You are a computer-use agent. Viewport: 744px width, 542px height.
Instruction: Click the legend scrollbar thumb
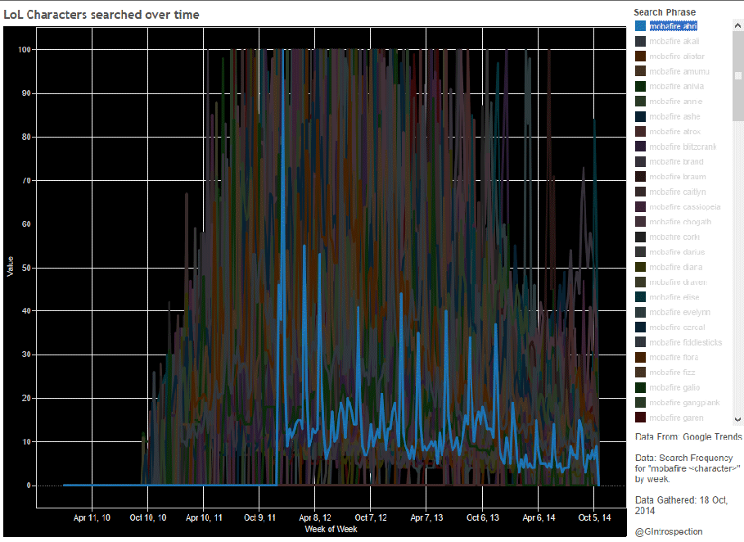tap(737, 75)
